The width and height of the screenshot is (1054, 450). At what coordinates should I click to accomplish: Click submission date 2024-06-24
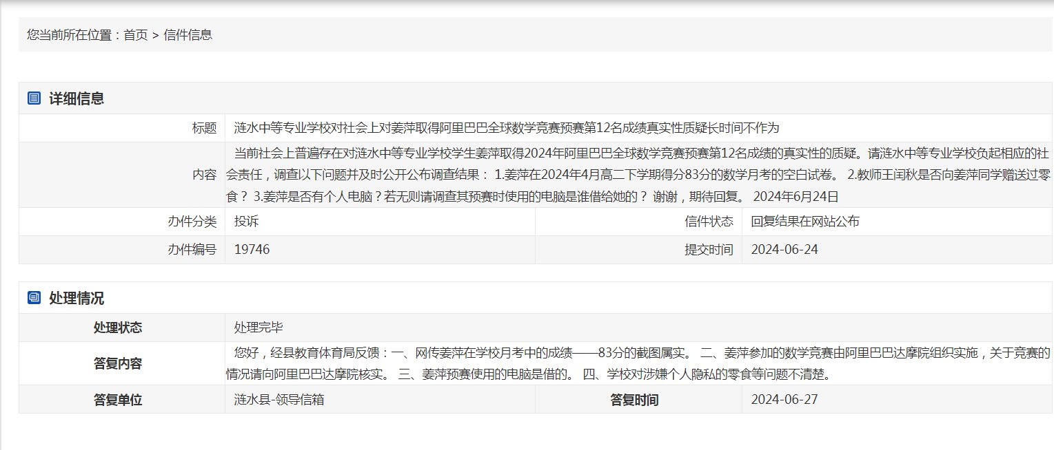pos(784,250)
